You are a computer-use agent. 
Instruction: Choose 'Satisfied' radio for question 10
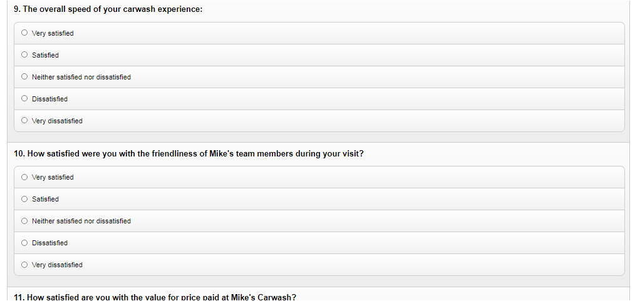[24, 199]
